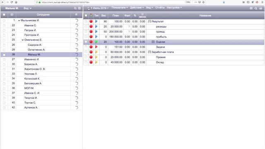
Task: Click the R progress circle for Иванов С.
Action: click(76, 25)
